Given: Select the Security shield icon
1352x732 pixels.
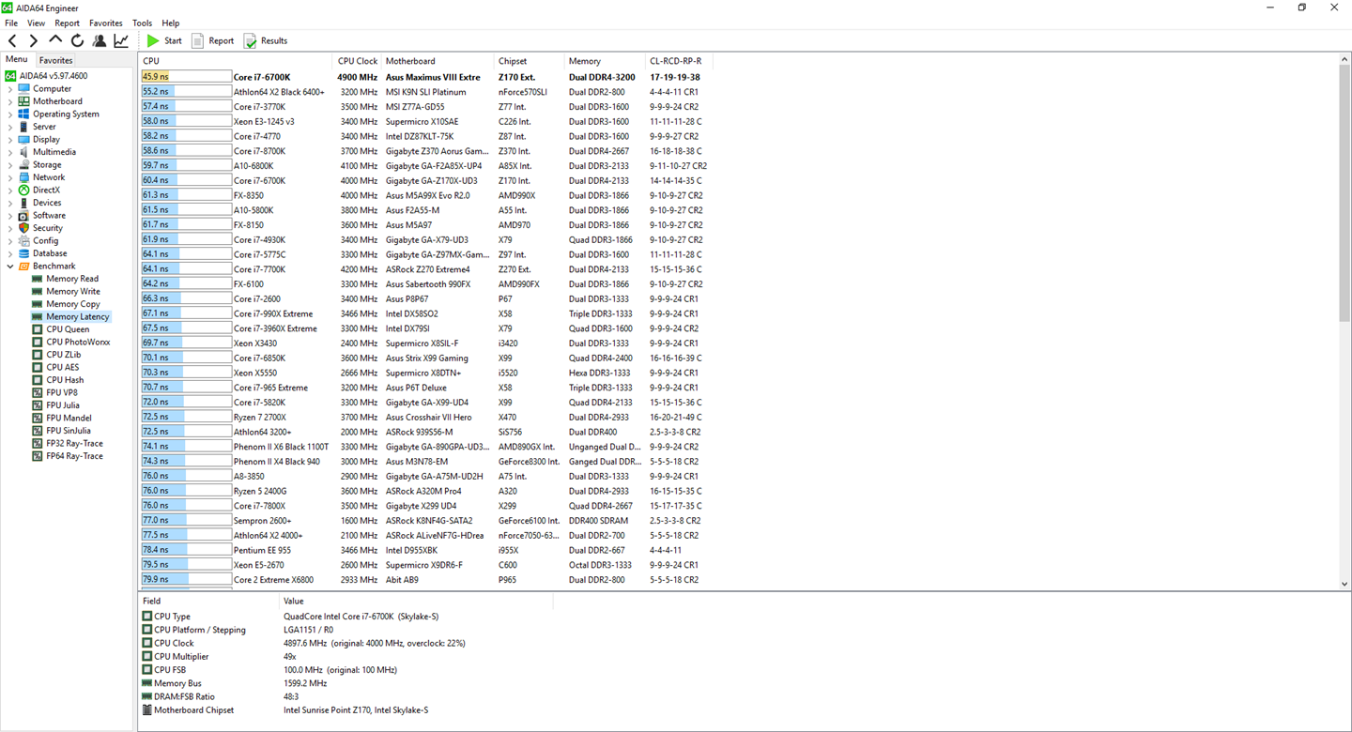Looking at the screenshot, I should coord(24,228).
